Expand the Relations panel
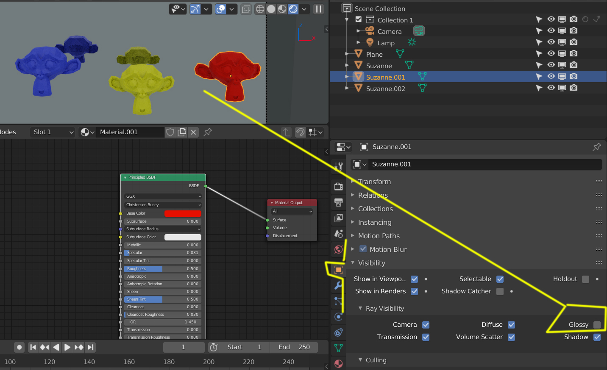 pyautogui.click(x=373, y=195)
